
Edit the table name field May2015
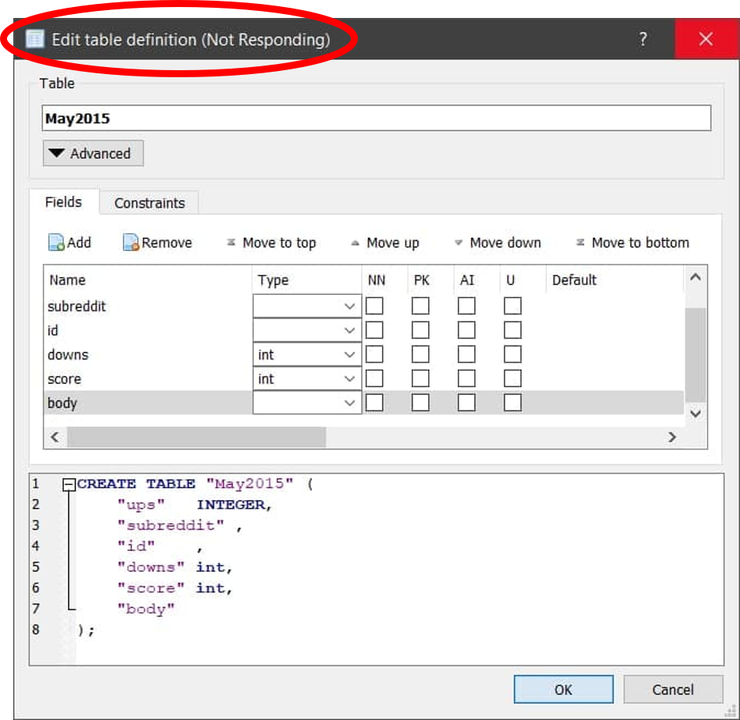click(x=377, y=118)
